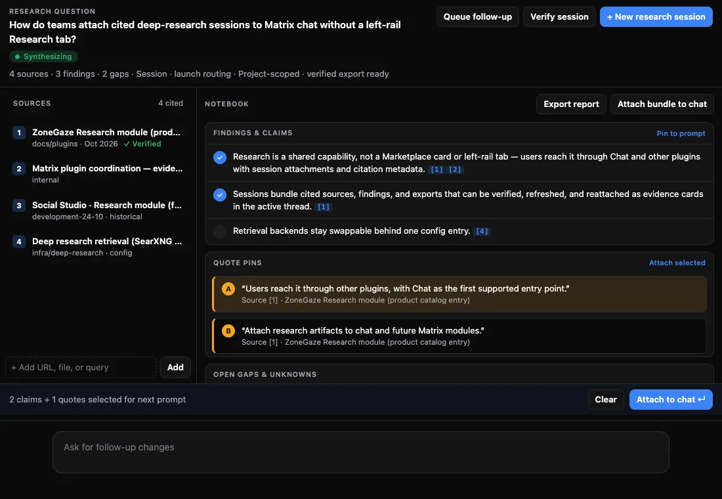Click the source number 3 badge
This screenshot has height=499, width=722.
coord(19,206)
